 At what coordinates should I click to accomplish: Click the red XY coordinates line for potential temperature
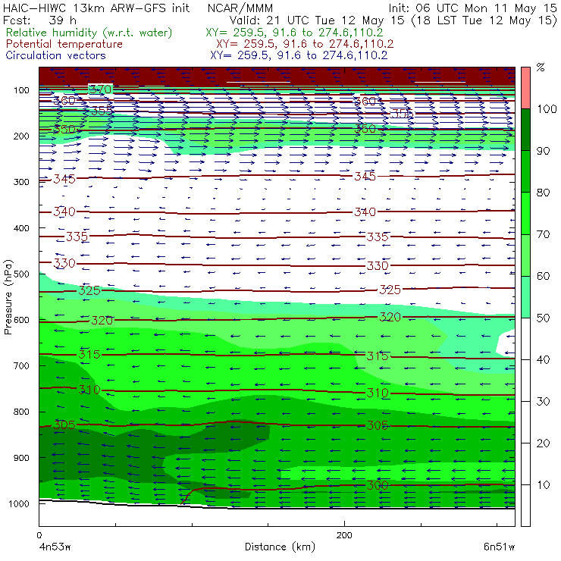[305, 44]
